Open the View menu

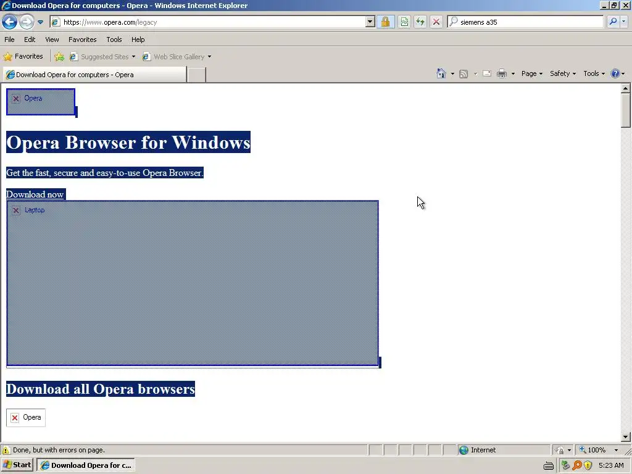(52, 39)
